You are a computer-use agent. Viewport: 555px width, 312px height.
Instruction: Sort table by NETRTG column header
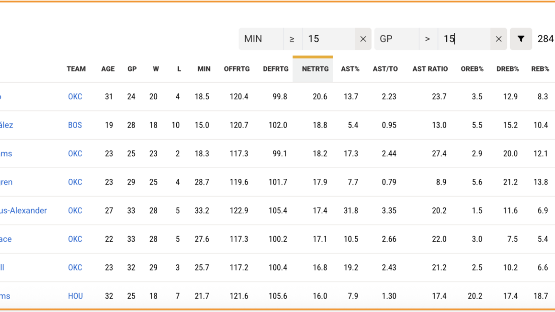tap(315, 69)
